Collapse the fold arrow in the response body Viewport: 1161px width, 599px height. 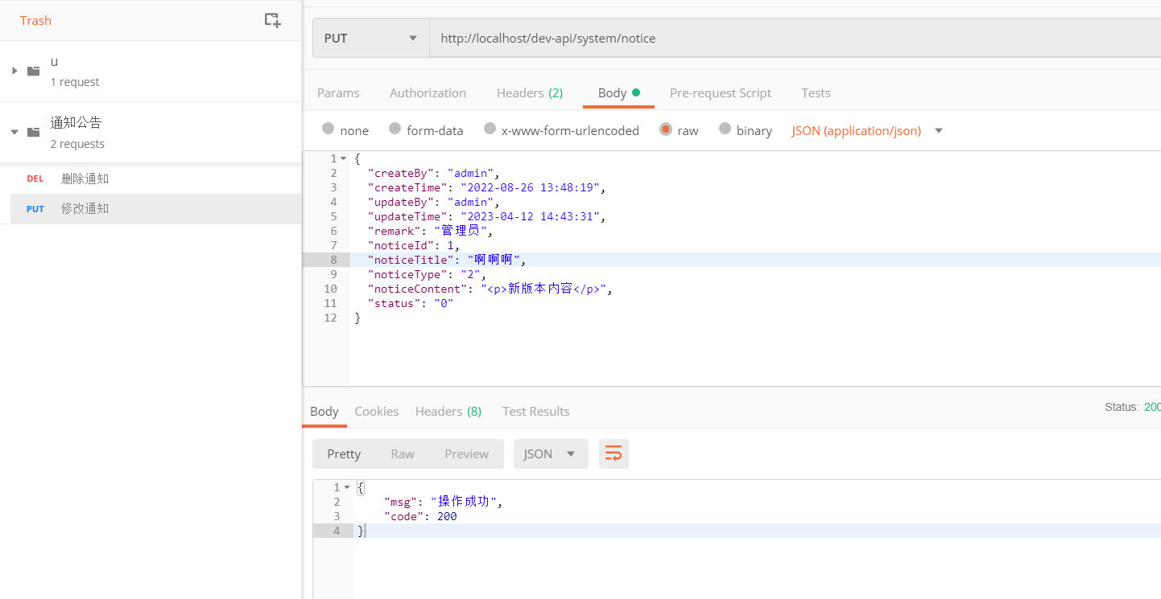point(347,487)
